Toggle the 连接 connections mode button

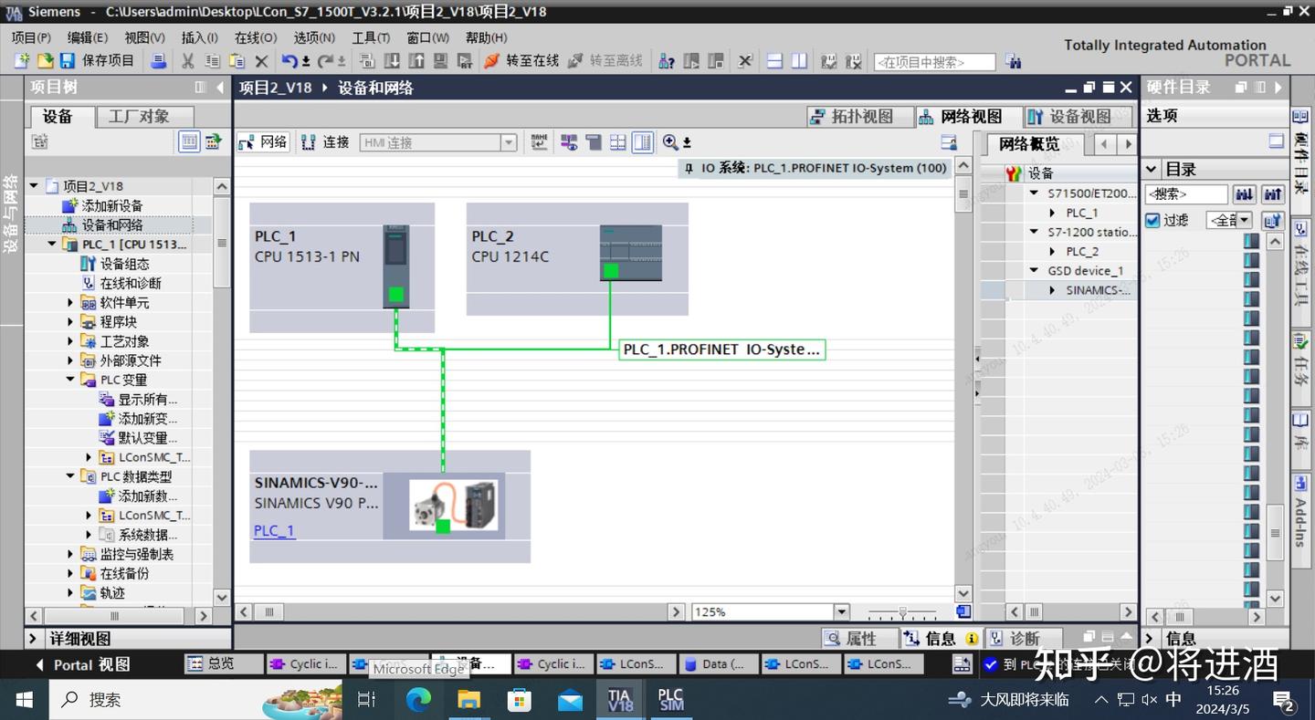pyautogui.click(x=326, y=142)
